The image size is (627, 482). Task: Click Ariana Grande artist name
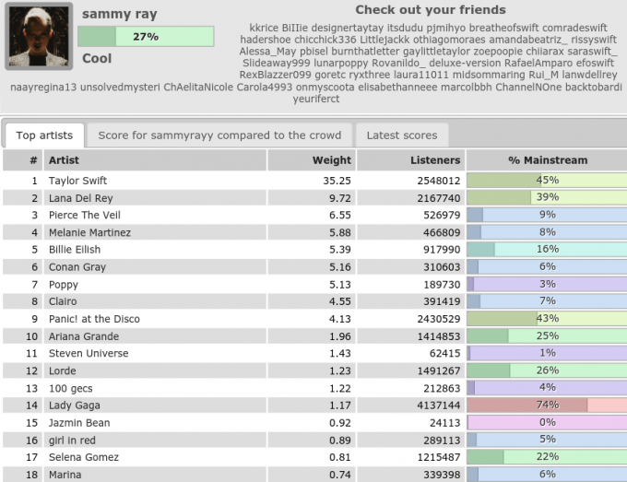(84, 336)
